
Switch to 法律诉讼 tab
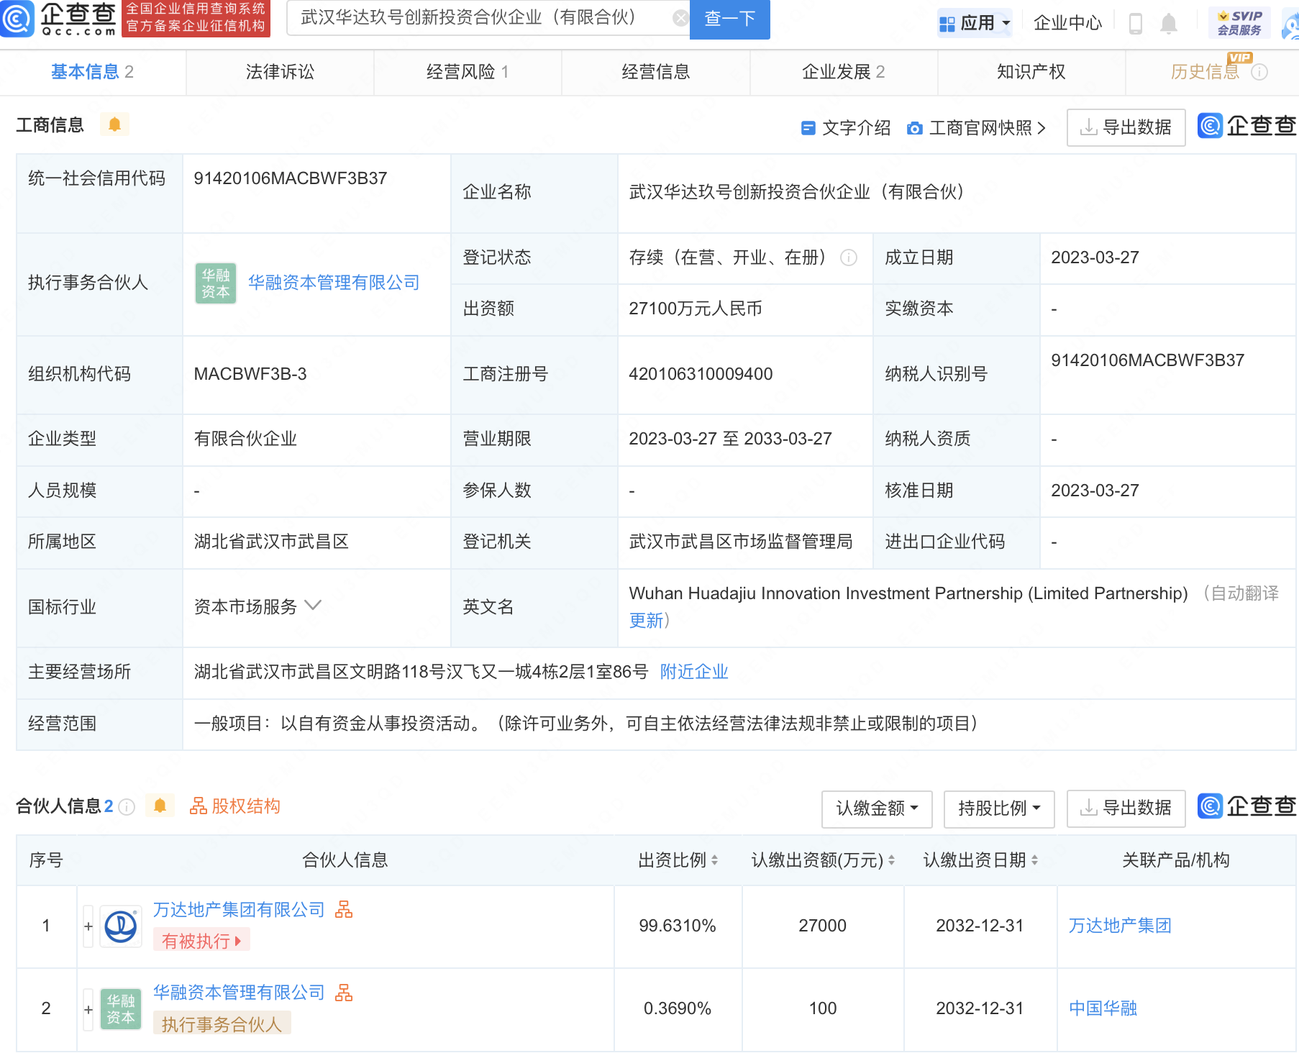(x=280, y=72)
